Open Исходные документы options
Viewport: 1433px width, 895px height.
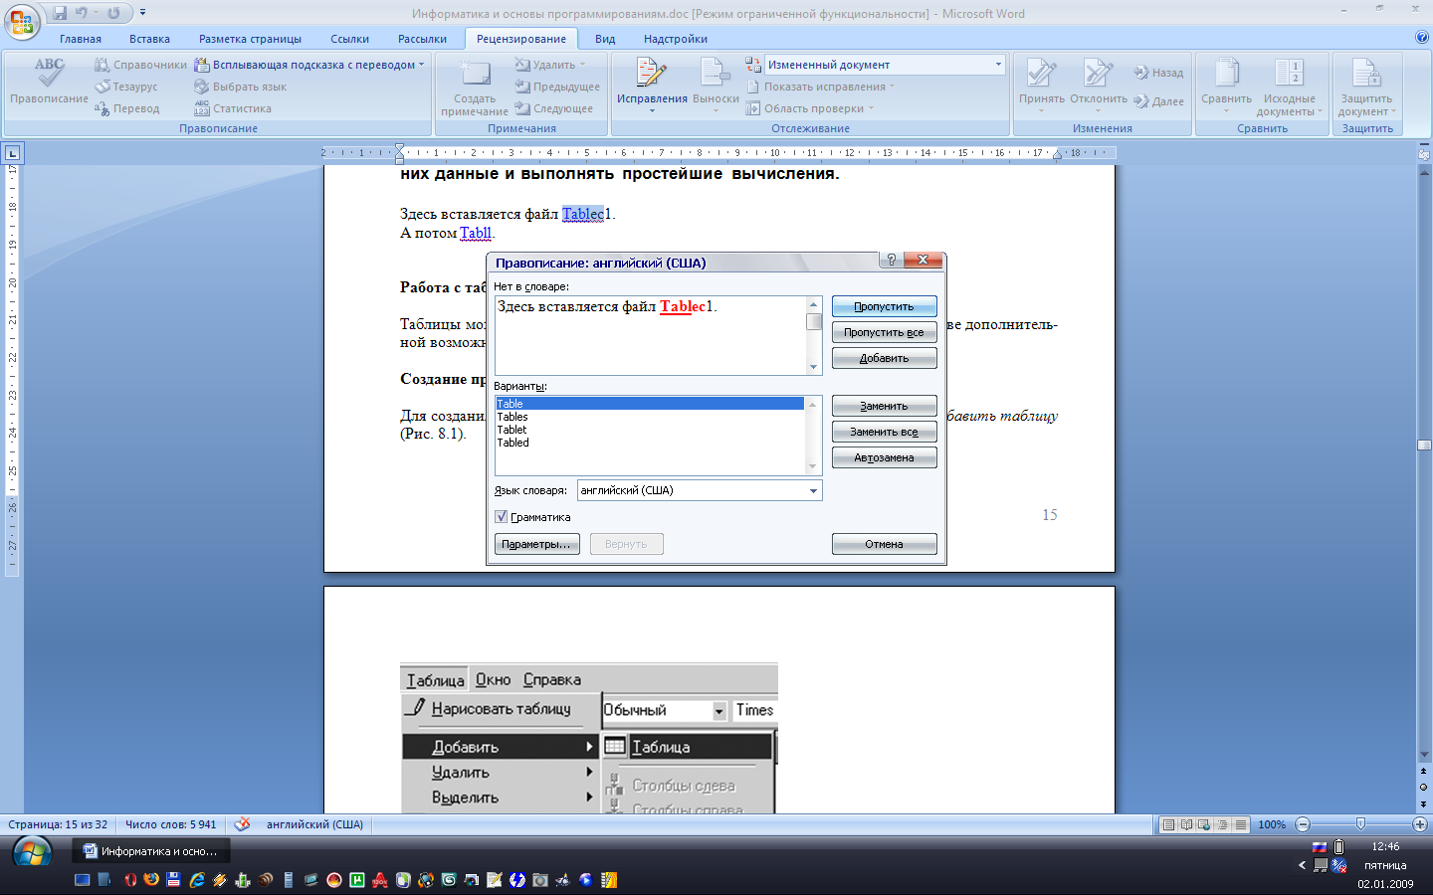pyautogui.click(x=1289, y=88)
